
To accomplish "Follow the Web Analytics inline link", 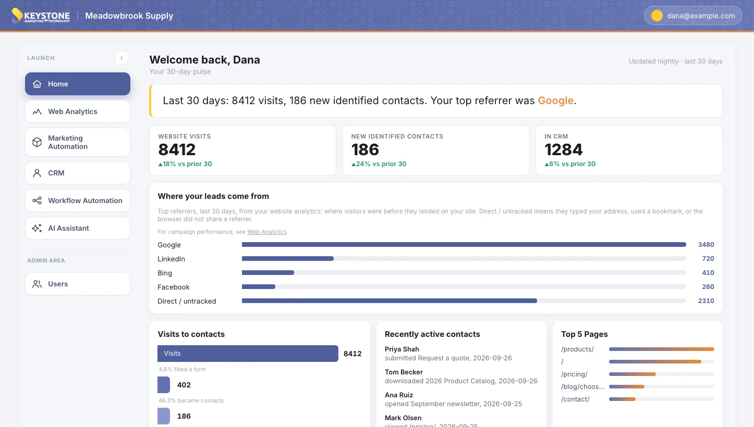I will click(x=267, y=232).
